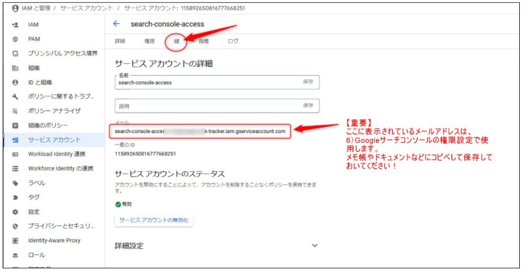
Task: Open the 詳細 tab
Action: coord(120,41)
